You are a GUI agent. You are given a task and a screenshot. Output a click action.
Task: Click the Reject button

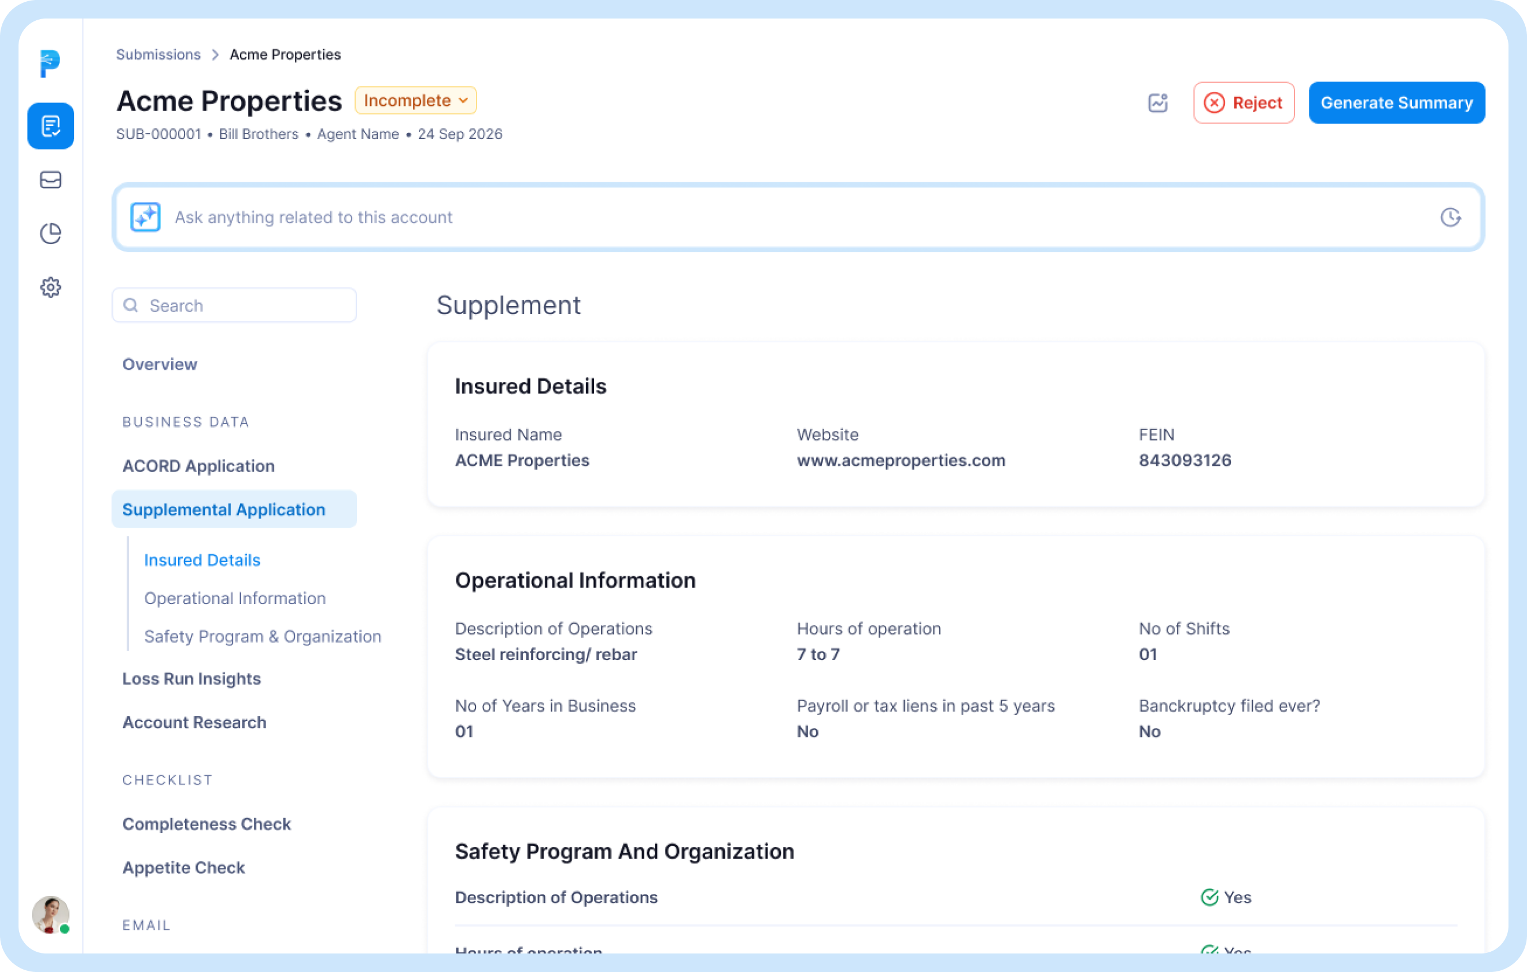pyautogui.click(x=1243, y=103)
